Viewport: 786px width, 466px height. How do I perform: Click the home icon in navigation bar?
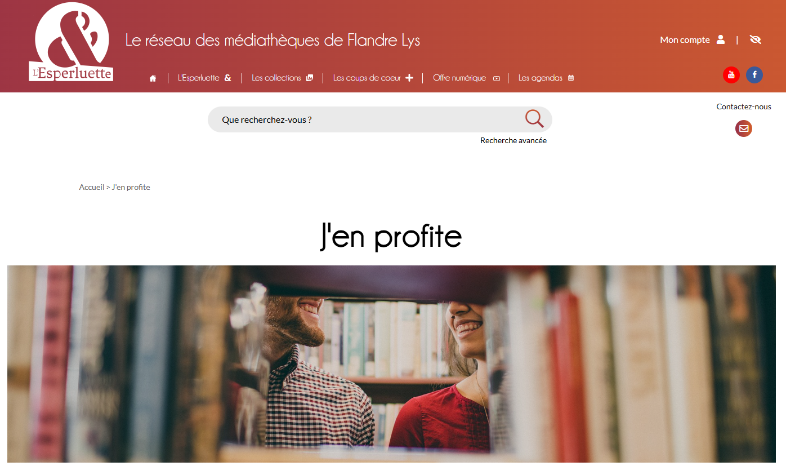tap(153, 78)
